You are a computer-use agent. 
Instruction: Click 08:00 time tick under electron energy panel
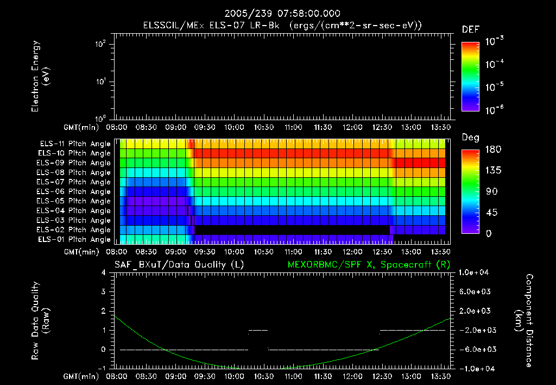point(117,127)
